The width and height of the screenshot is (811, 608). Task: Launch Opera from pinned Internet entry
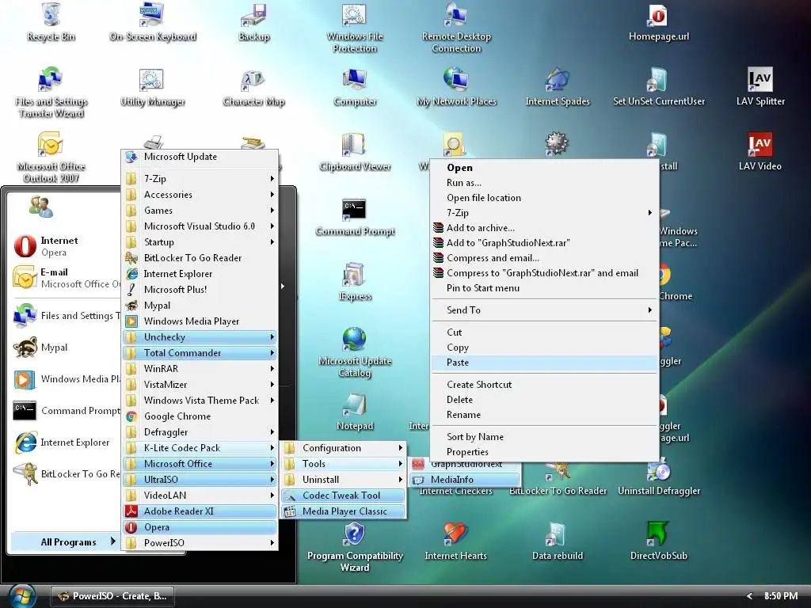click(66, 246)
